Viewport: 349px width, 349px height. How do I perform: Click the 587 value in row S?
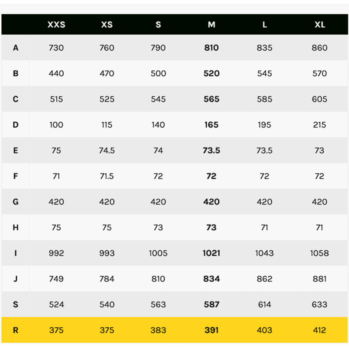click(x=212, y=305)
